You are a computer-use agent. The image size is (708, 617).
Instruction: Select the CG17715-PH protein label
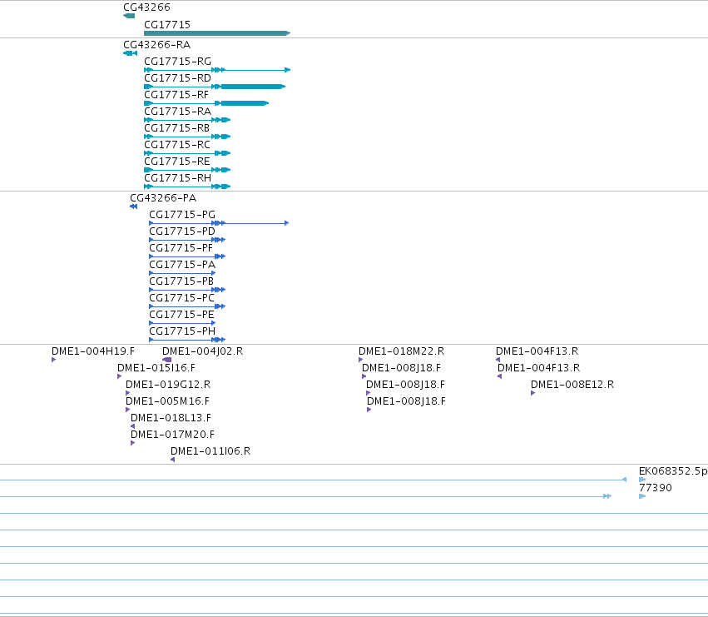pyautogui.click(x=182, y=331)
